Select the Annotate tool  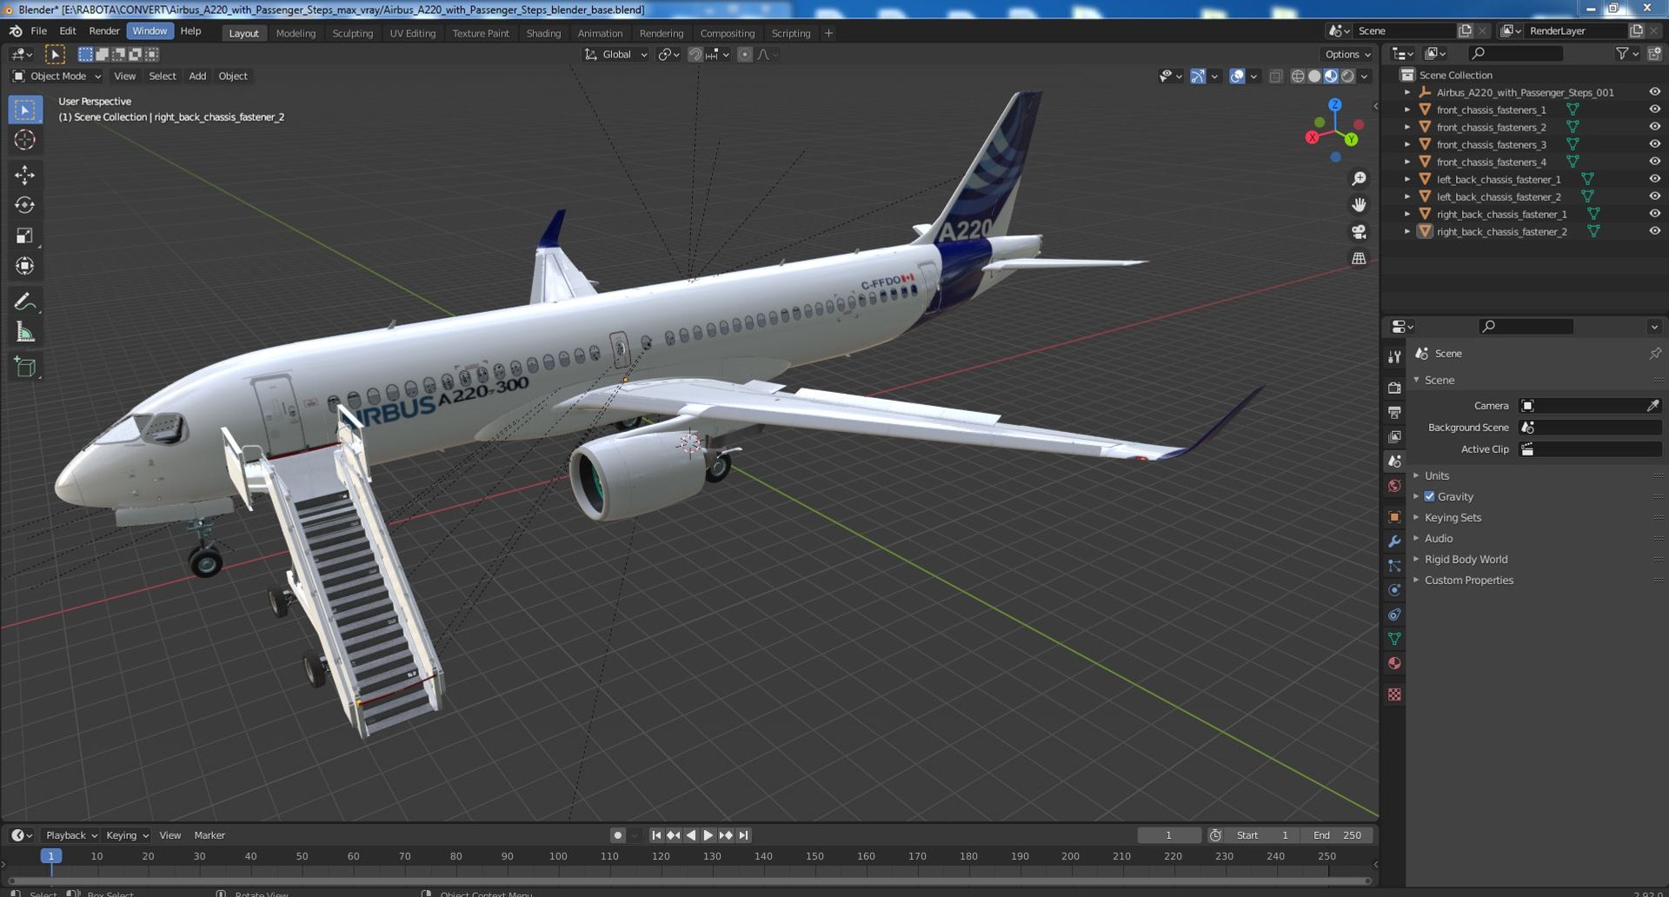[x=24, y=302]
